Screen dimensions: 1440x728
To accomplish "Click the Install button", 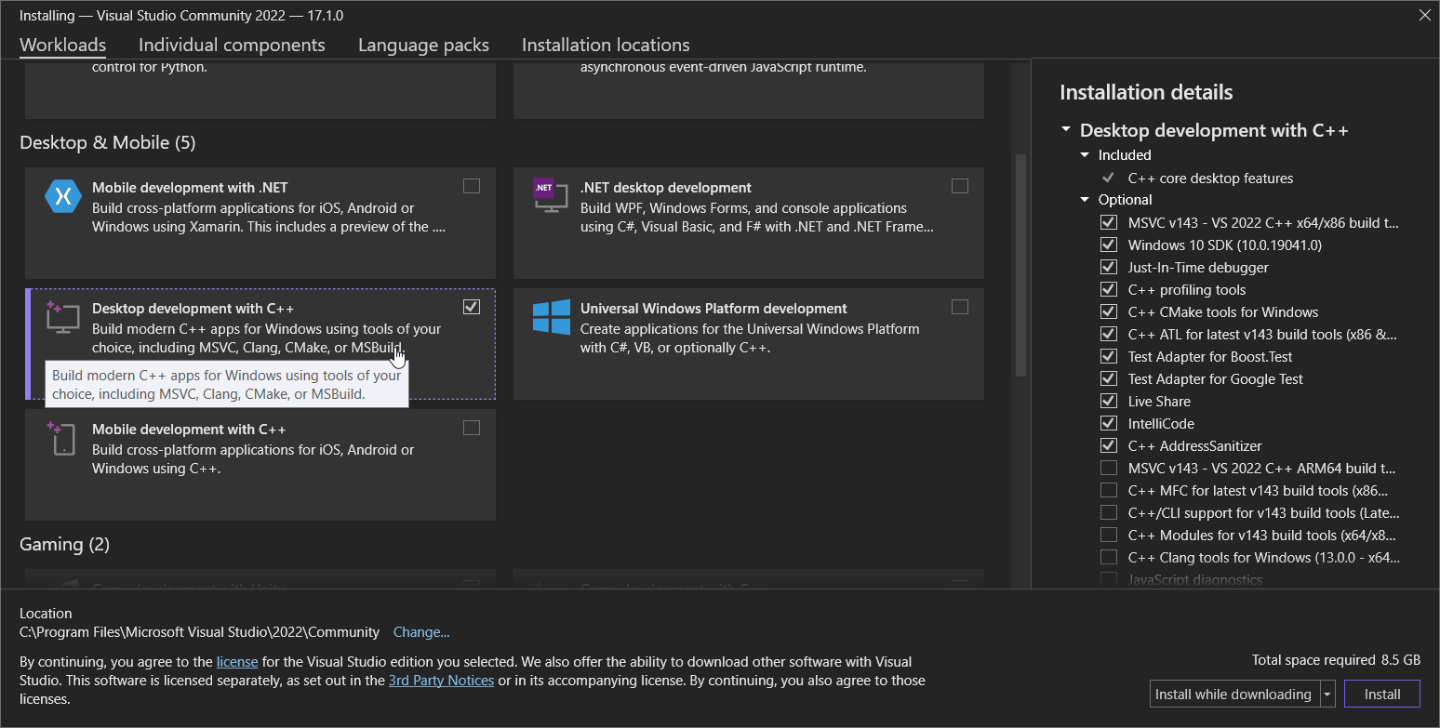I will (x=1382, y=695).
